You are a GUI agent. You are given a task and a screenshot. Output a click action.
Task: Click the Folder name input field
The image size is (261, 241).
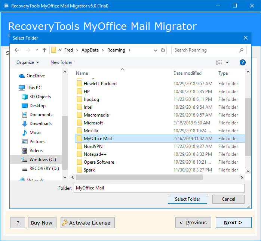point(159,188)
